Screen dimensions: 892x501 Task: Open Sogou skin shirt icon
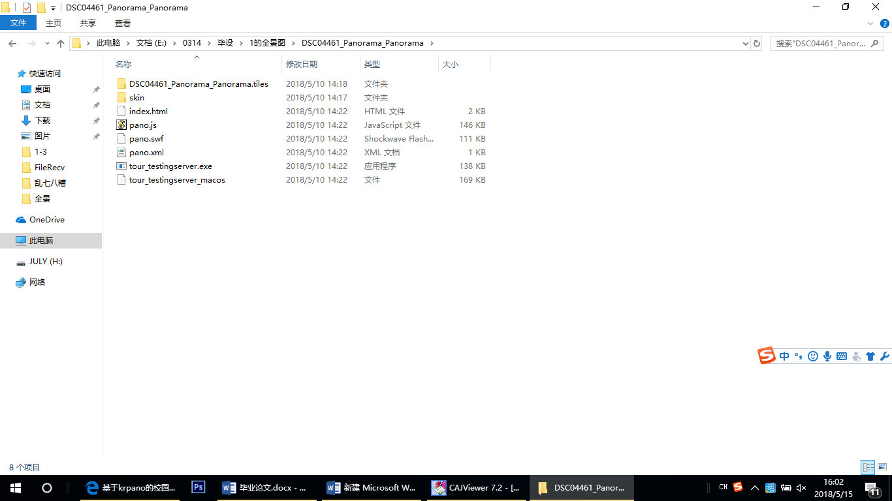point(870,356)
